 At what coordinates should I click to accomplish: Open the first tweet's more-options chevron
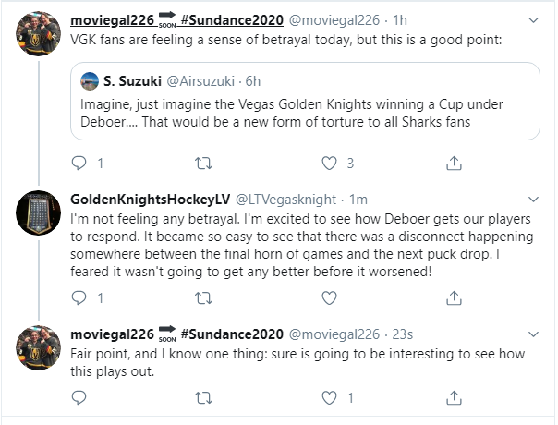[533, 20]
